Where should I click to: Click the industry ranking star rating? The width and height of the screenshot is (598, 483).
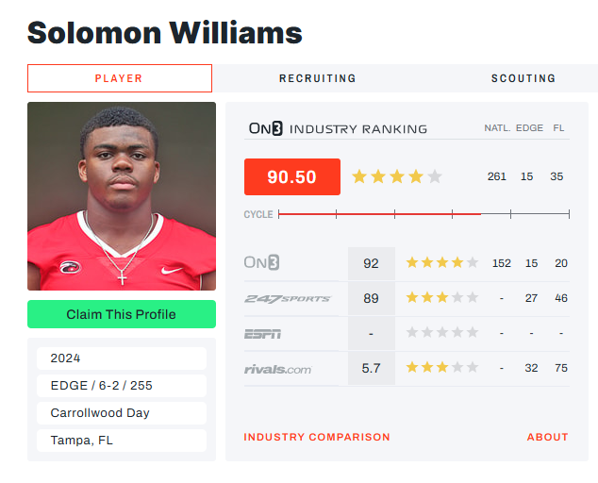pyautogui.click(x=396, y=176)
